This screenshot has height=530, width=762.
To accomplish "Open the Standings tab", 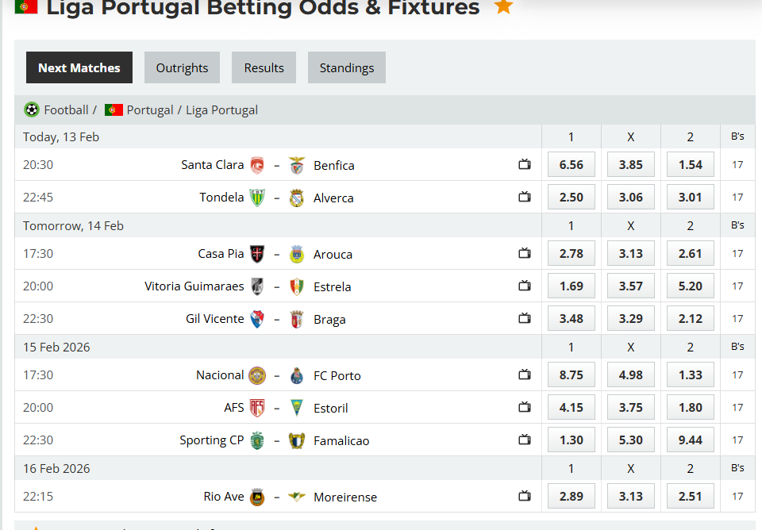I will click(x=346, y=67).
